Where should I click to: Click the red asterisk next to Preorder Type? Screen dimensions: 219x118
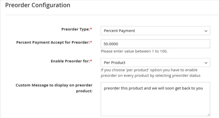(91, 29)
